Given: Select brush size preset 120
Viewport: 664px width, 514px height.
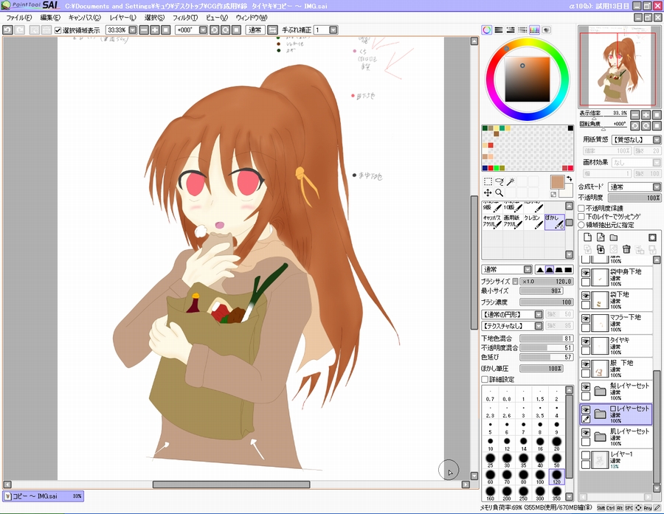Looking at the screenshot, I should click(556, 476).
